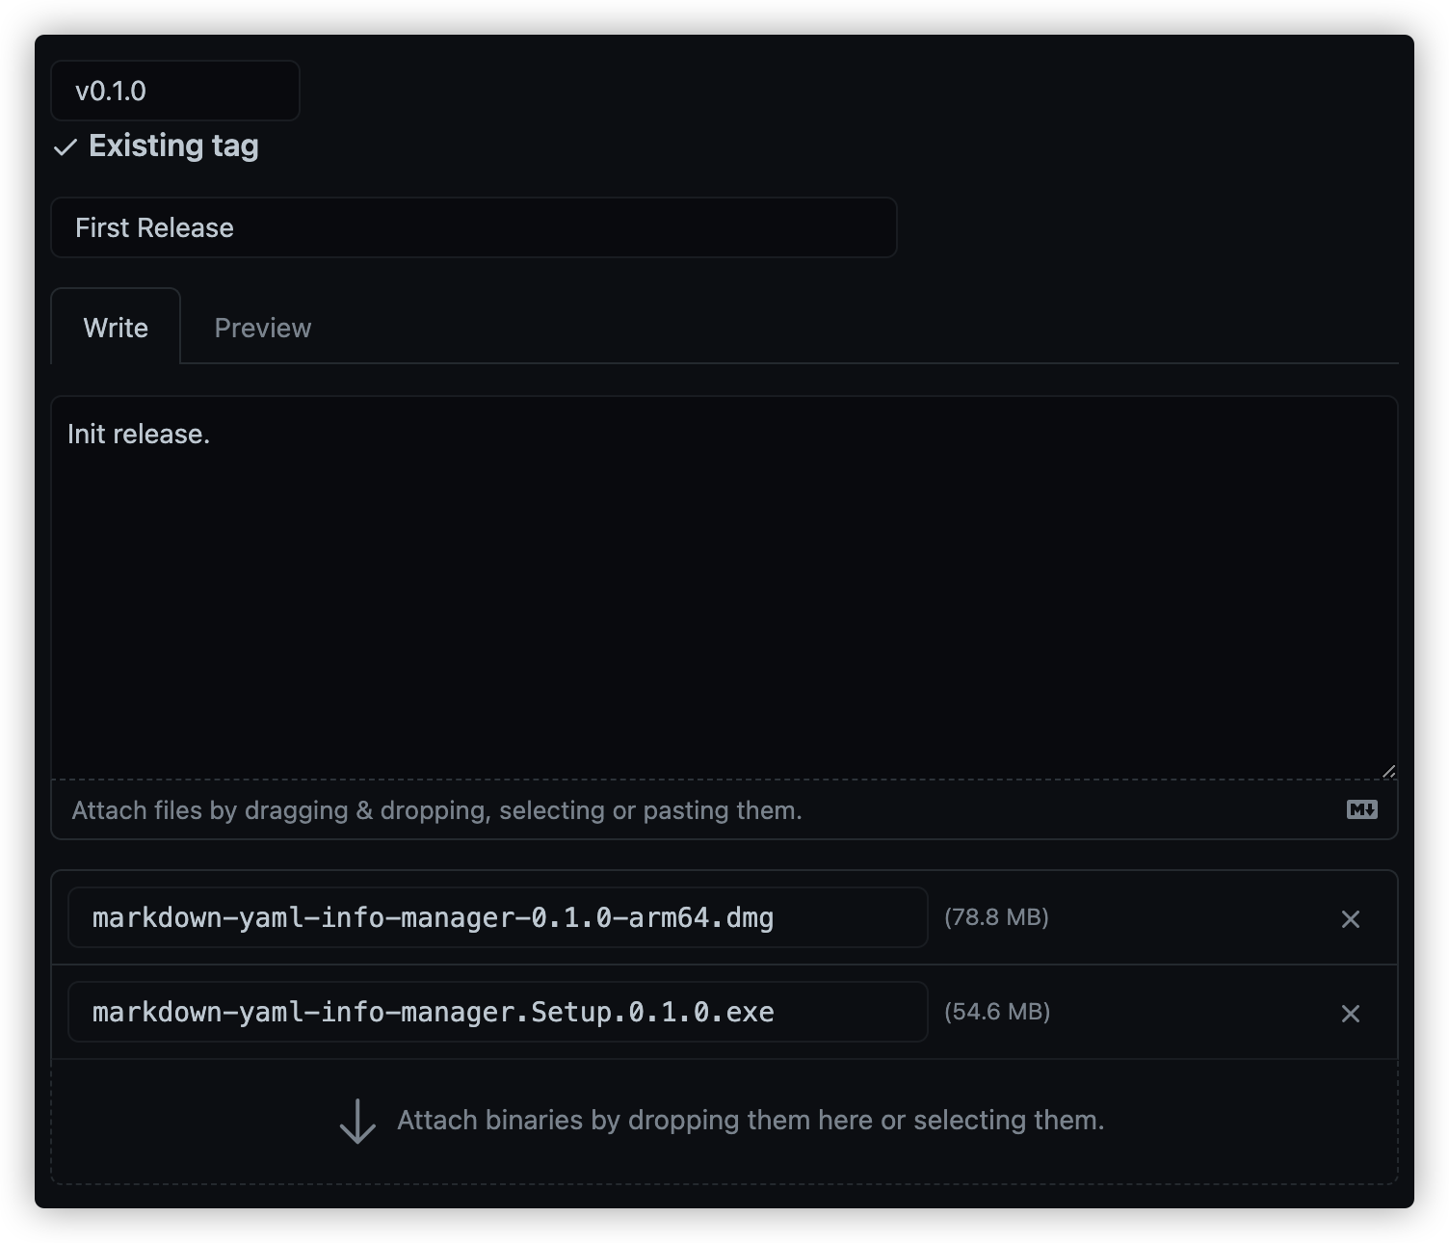This screenshot has height=1243, width=1449.
Task: Click the file attachment bar to attach files
Action: click(435, 809)
